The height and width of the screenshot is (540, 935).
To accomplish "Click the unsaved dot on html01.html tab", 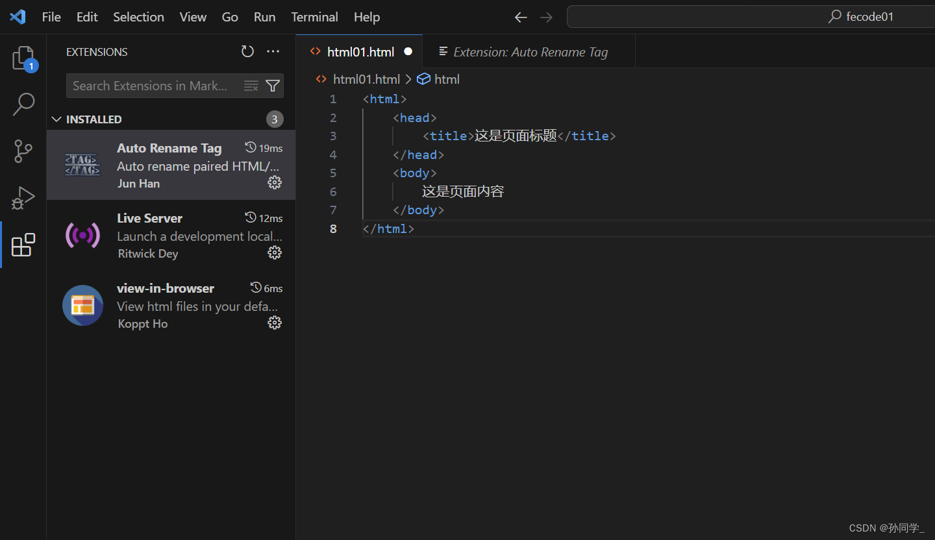I will pyautogui.click(x=408, y=51).
